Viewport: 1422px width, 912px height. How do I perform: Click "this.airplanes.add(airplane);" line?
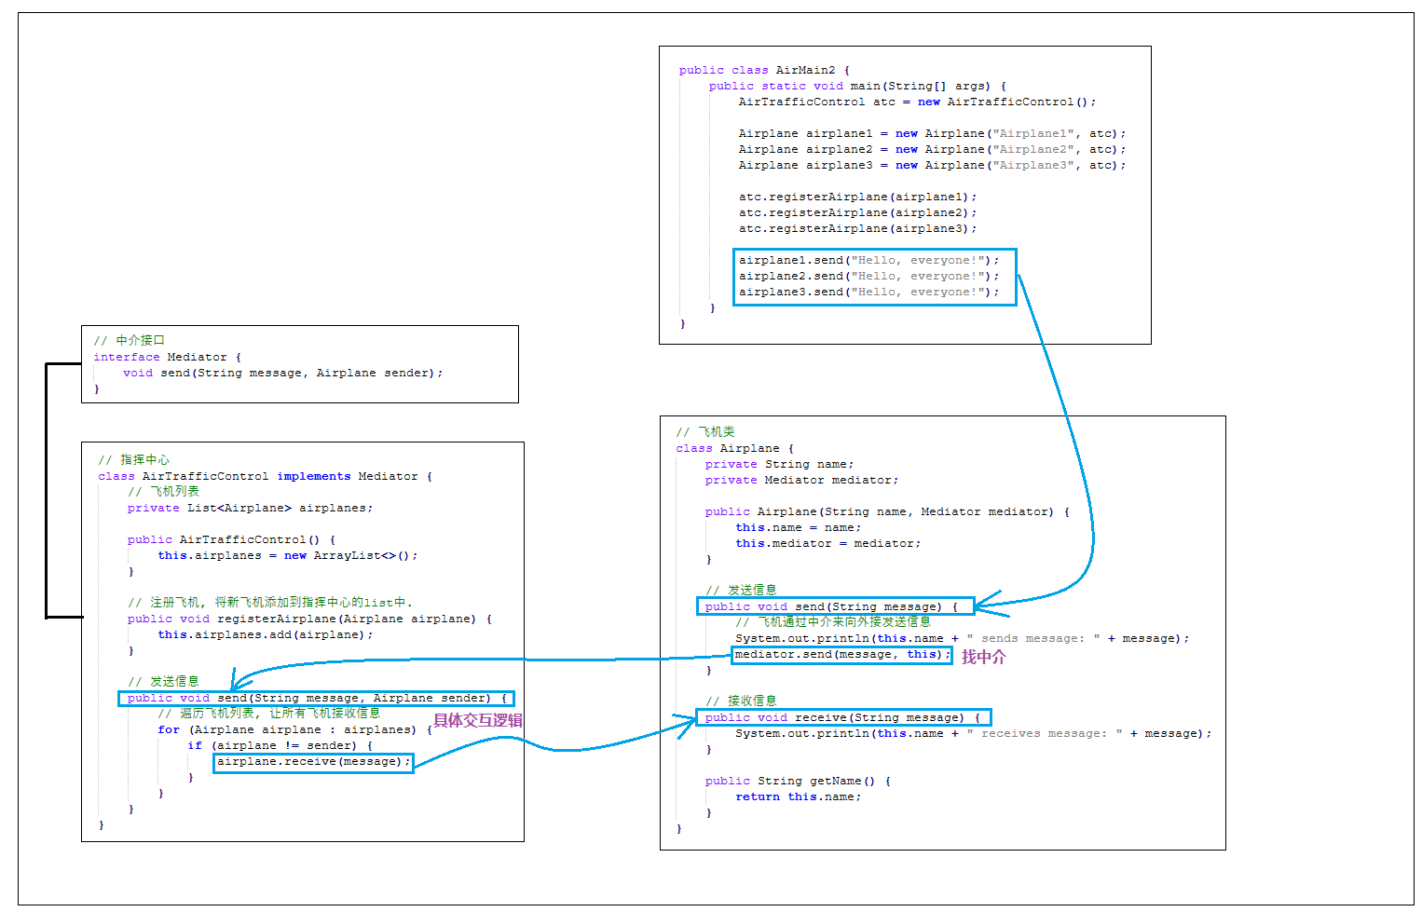coord(266,634)
